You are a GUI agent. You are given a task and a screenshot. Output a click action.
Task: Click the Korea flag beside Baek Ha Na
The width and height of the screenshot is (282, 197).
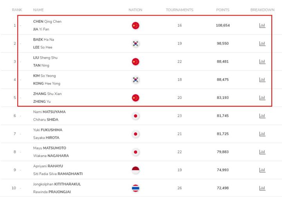click(x=136, y=44)
